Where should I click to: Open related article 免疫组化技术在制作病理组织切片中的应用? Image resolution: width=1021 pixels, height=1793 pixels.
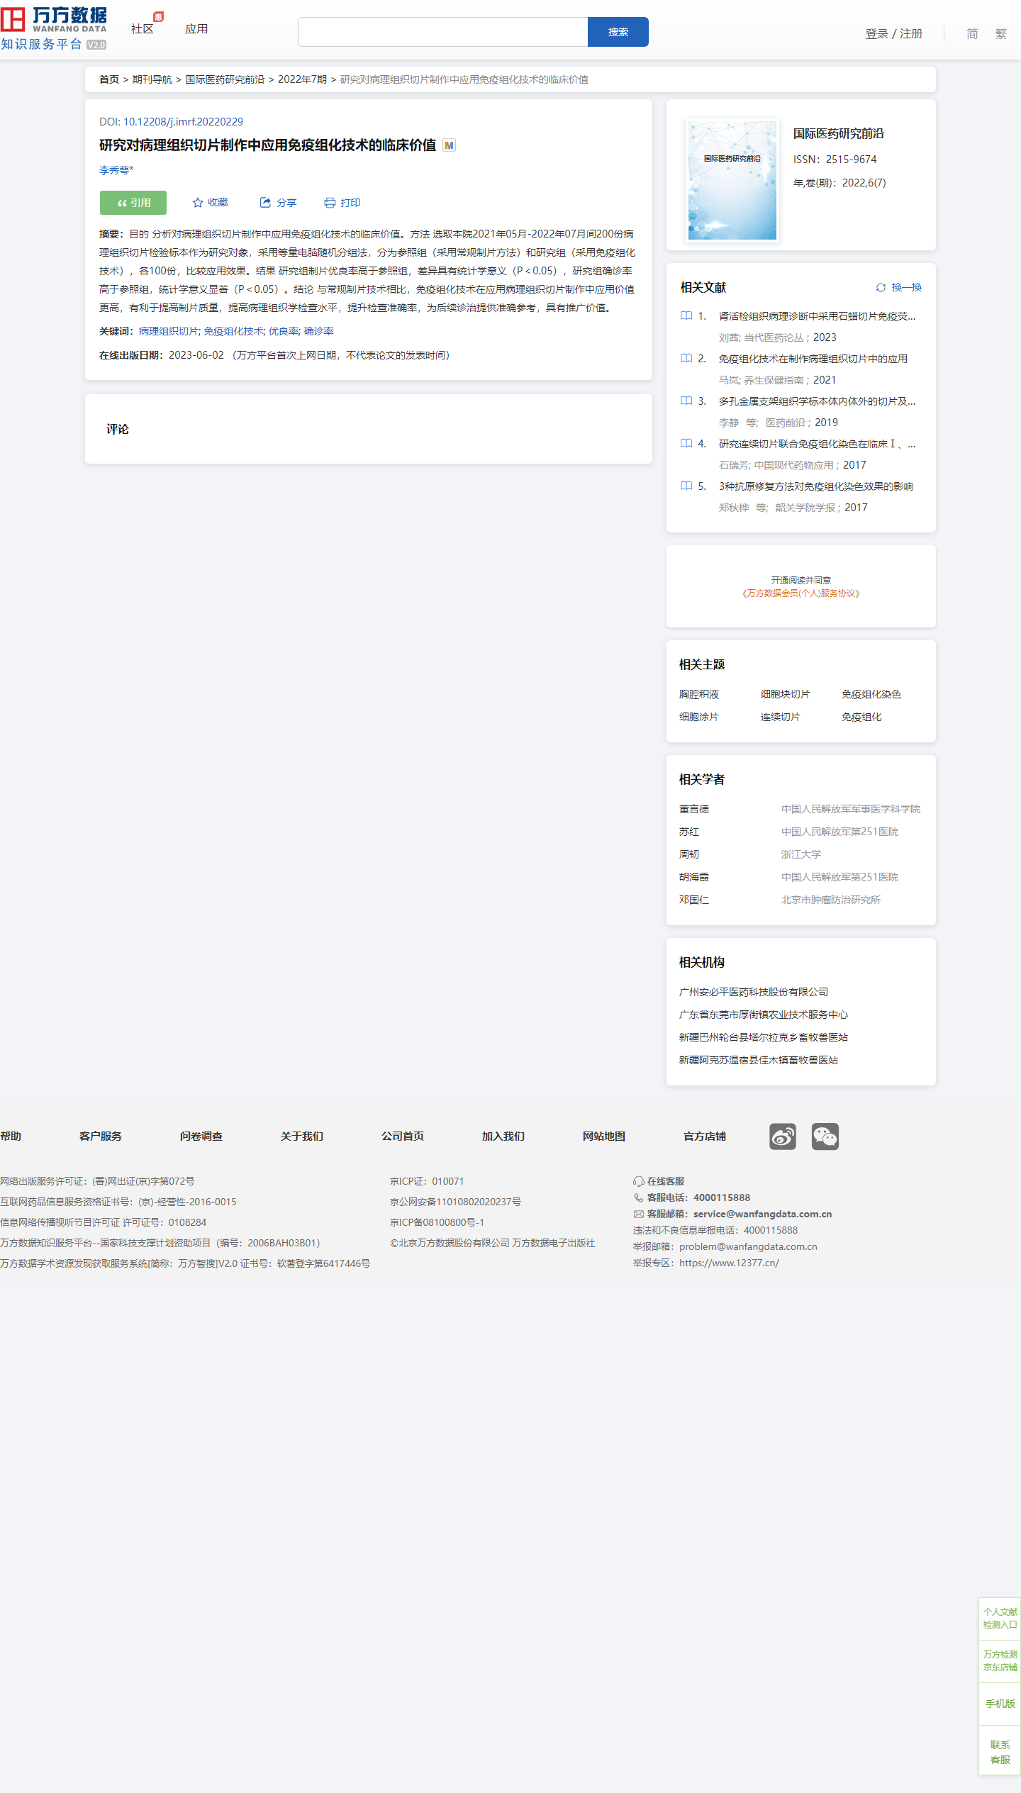click(813, 359)
